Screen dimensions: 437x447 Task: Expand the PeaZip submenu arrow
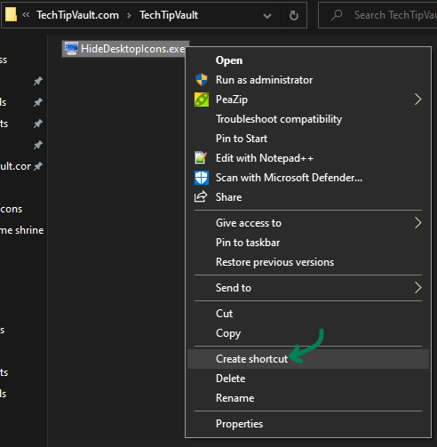[x=417, y=100]
